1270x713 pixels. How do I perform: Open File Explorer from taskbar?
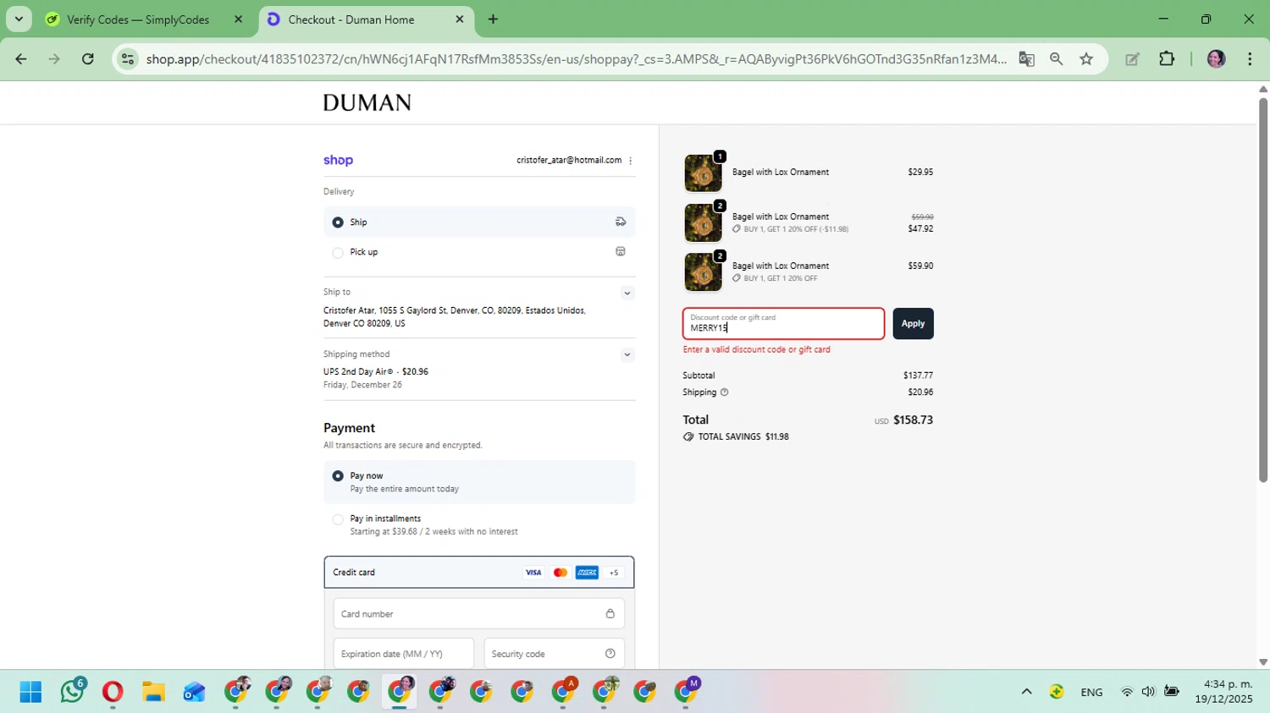(153, 692)
